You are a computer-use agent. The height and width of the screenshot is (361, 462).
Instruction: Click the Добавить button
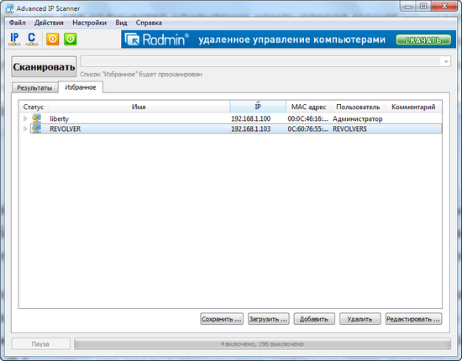[314, 319]
